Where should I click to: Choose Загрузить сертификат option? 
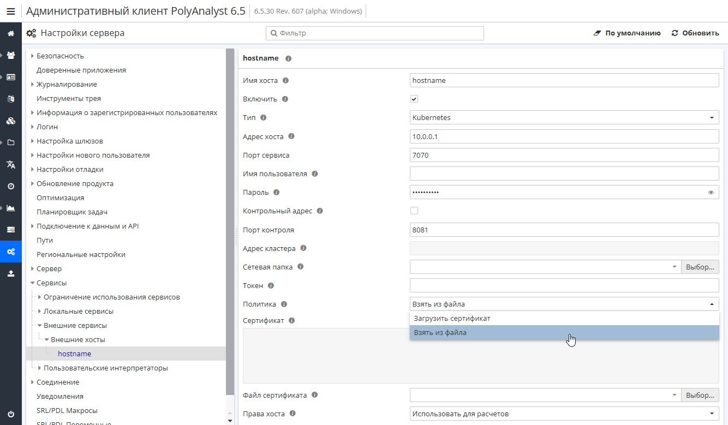564,319
